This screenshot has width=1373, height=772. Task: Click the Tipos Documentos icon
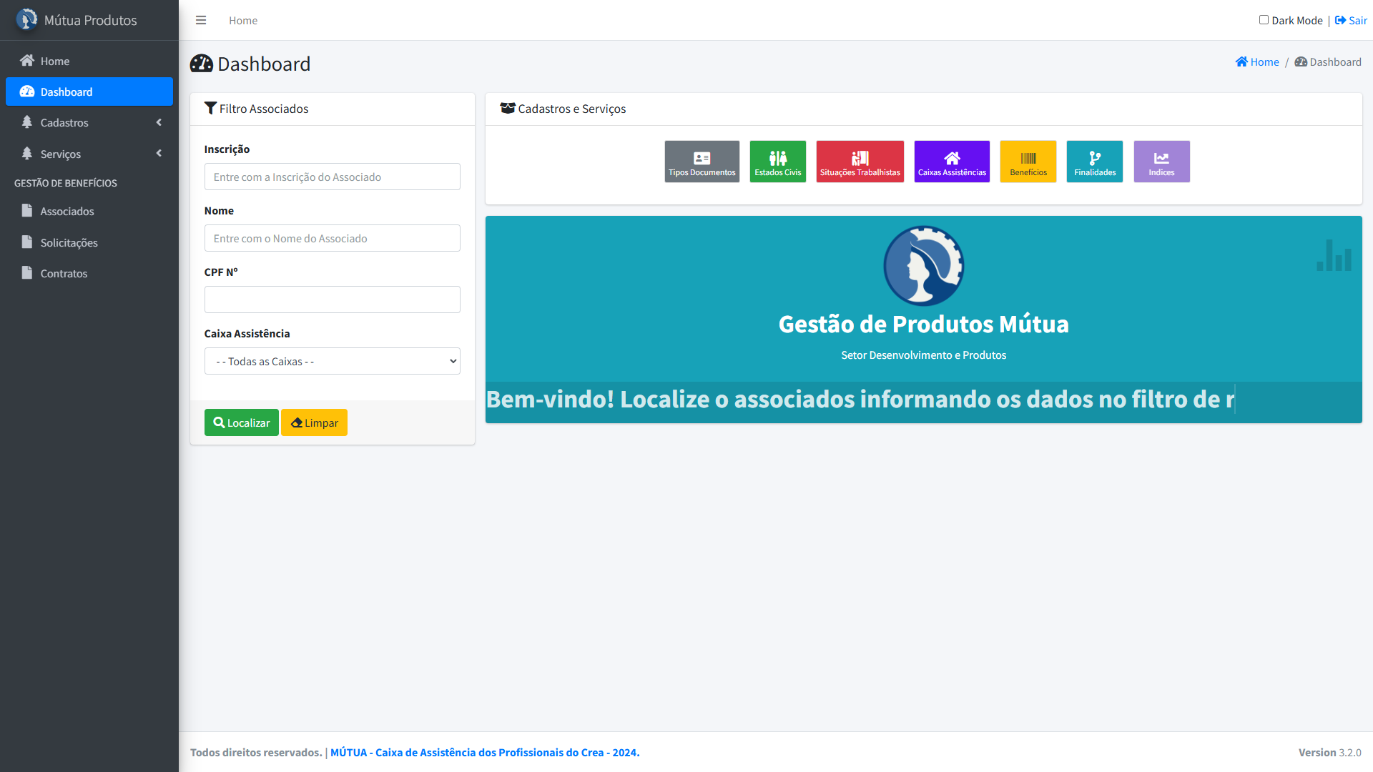[702, 159]
